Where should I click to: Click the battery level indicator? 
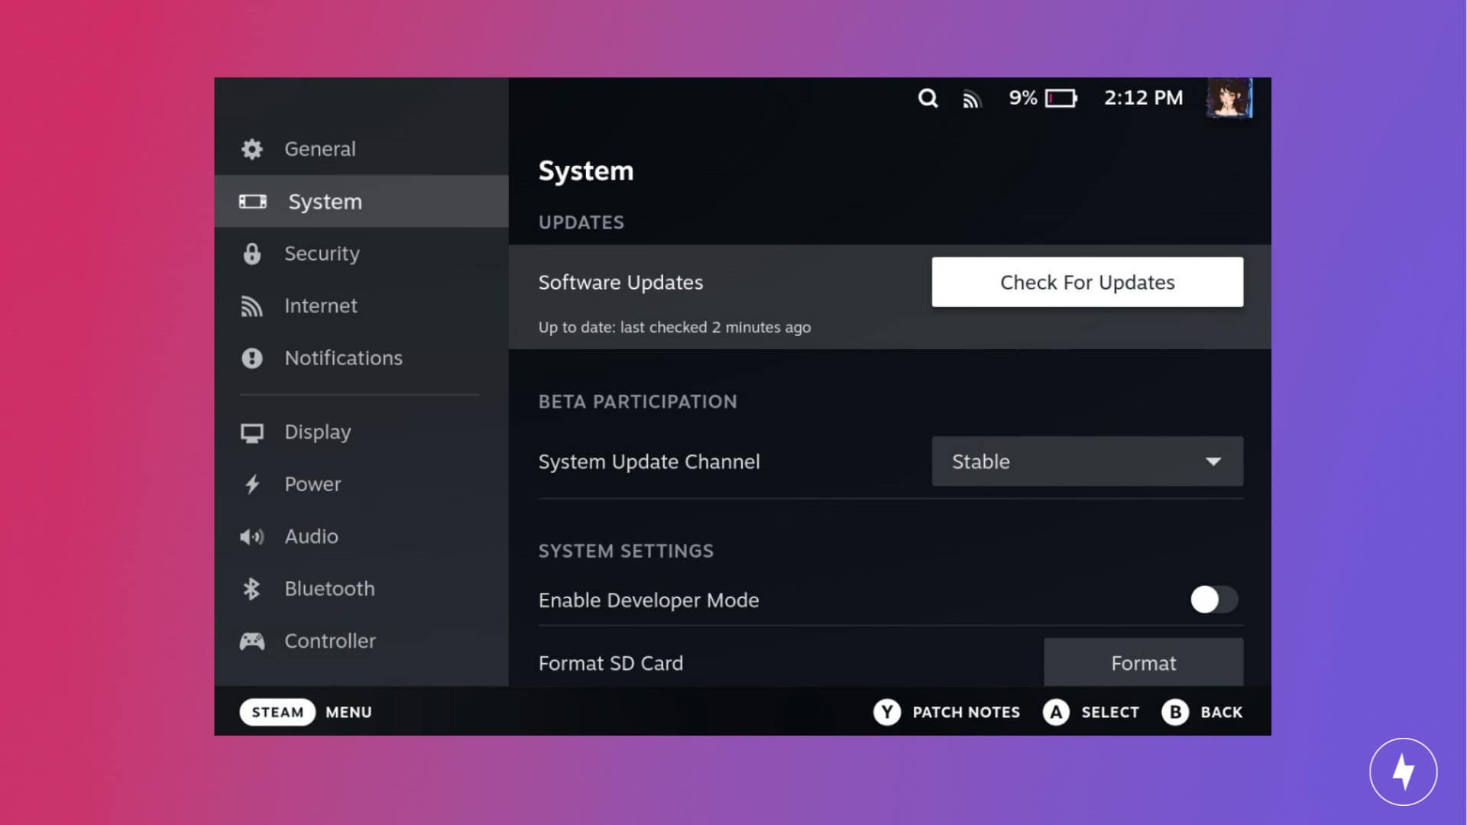click(1058, 99)
